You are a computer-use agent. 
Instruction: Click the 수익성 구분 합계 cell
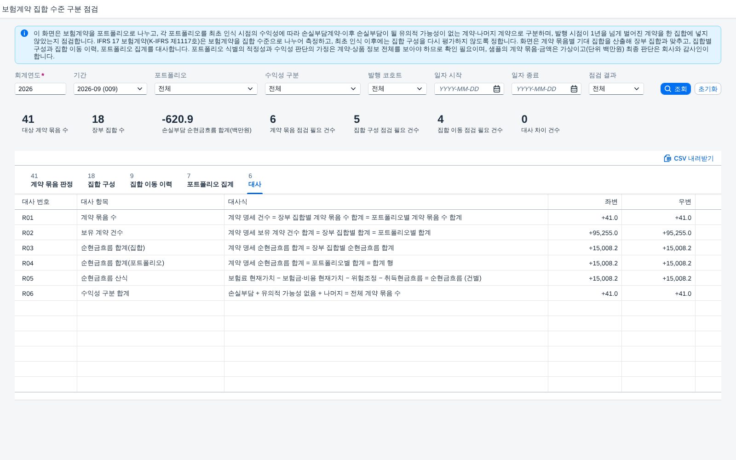pos(151,293)
